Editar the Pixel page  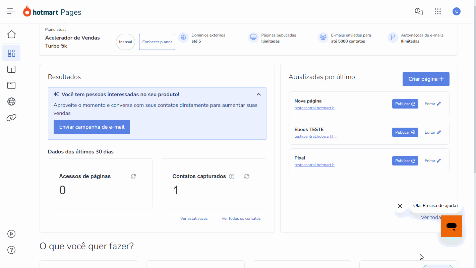(432, 160)
